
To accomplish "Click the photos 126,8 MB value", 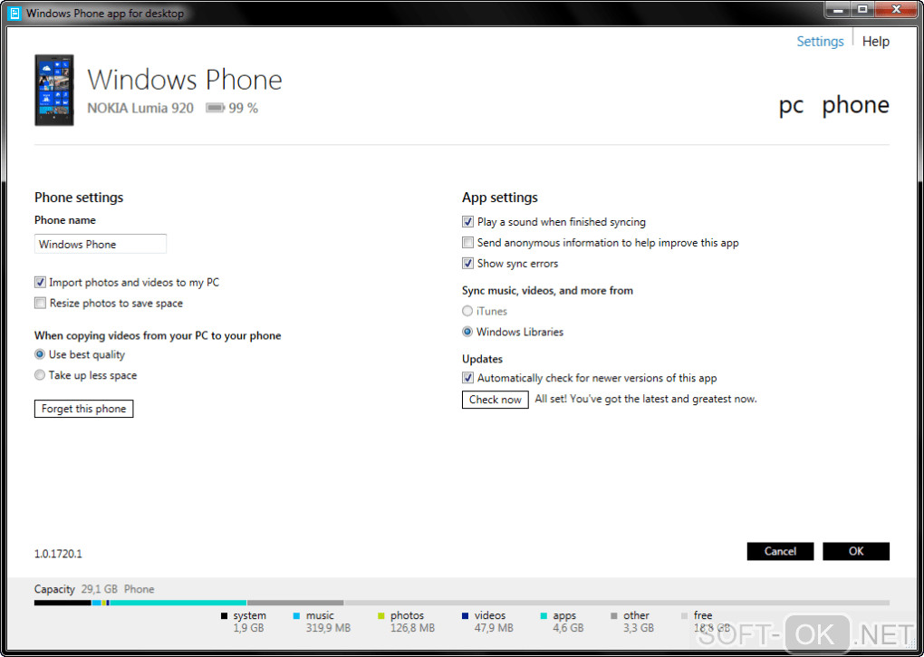I will (412, 628).
